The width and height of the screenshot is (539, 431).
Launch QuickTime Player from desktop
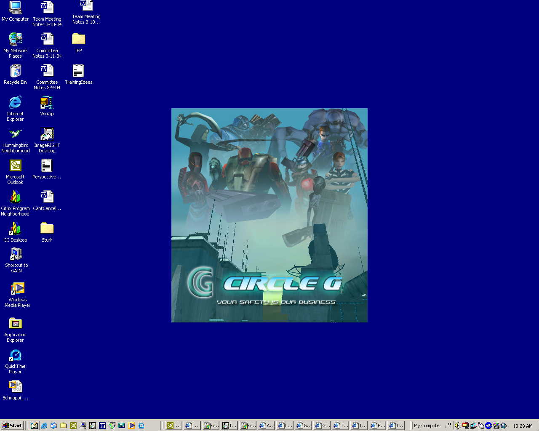[15, 356]
